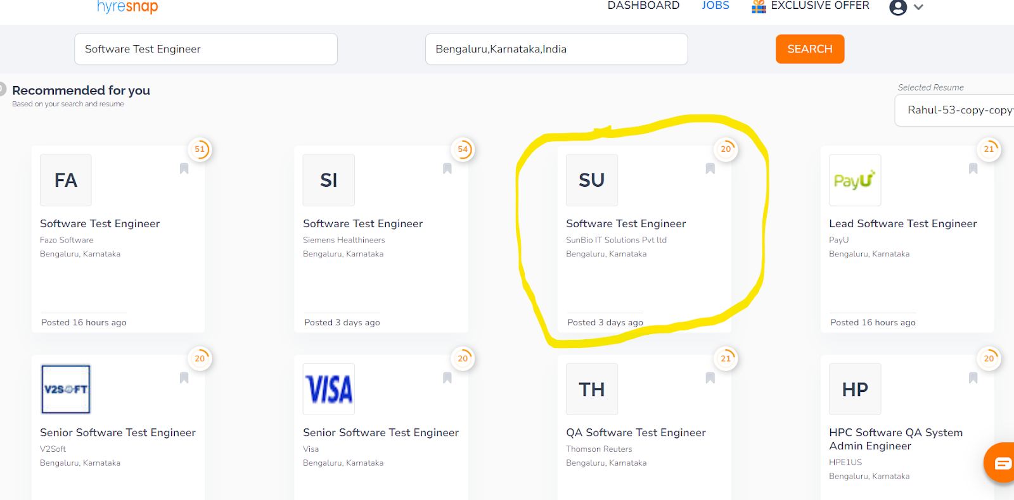Open SunBio's Software Test Engineer title
The height and width of the screenshot is (500, 1014).
[x=626, y=223]
